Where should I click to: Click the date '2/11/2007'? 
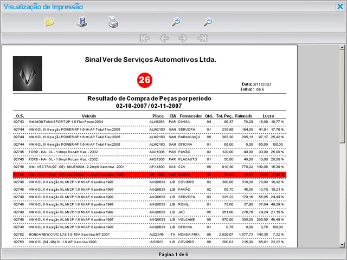(x=262, y=84)
